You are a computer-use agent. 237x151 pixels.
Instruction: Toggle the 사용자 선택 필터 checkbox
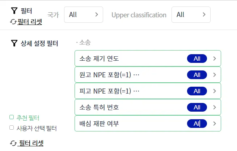point(12,128)
